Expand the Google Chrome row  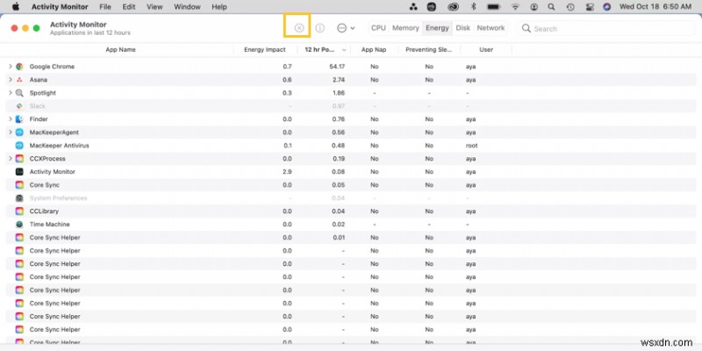pyautogui.click(x=11, y=67)
